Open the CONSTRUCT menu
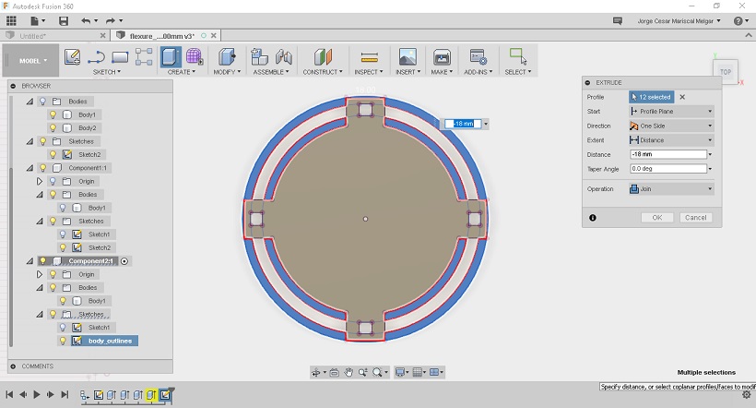756x408 pixels. [x=323, y=72]
